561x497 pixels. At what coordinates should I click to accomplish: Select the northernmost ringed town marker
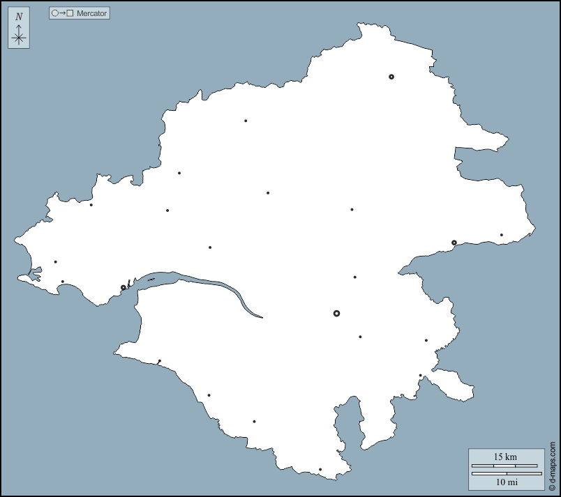click(x=391, y=77)
